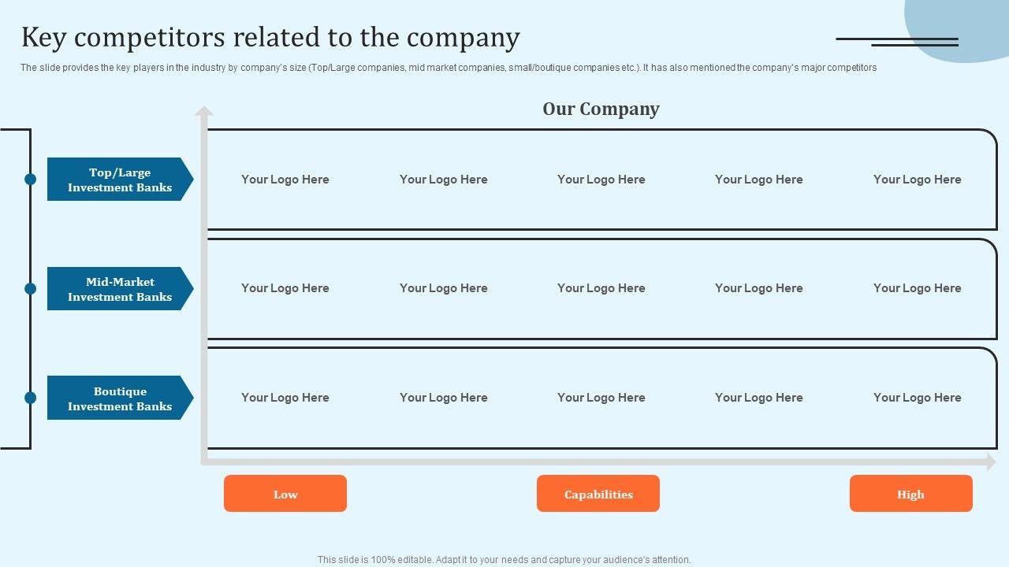
Task: Click last logo placeholder in Top/Large row
Action: (x=917, y=180)
